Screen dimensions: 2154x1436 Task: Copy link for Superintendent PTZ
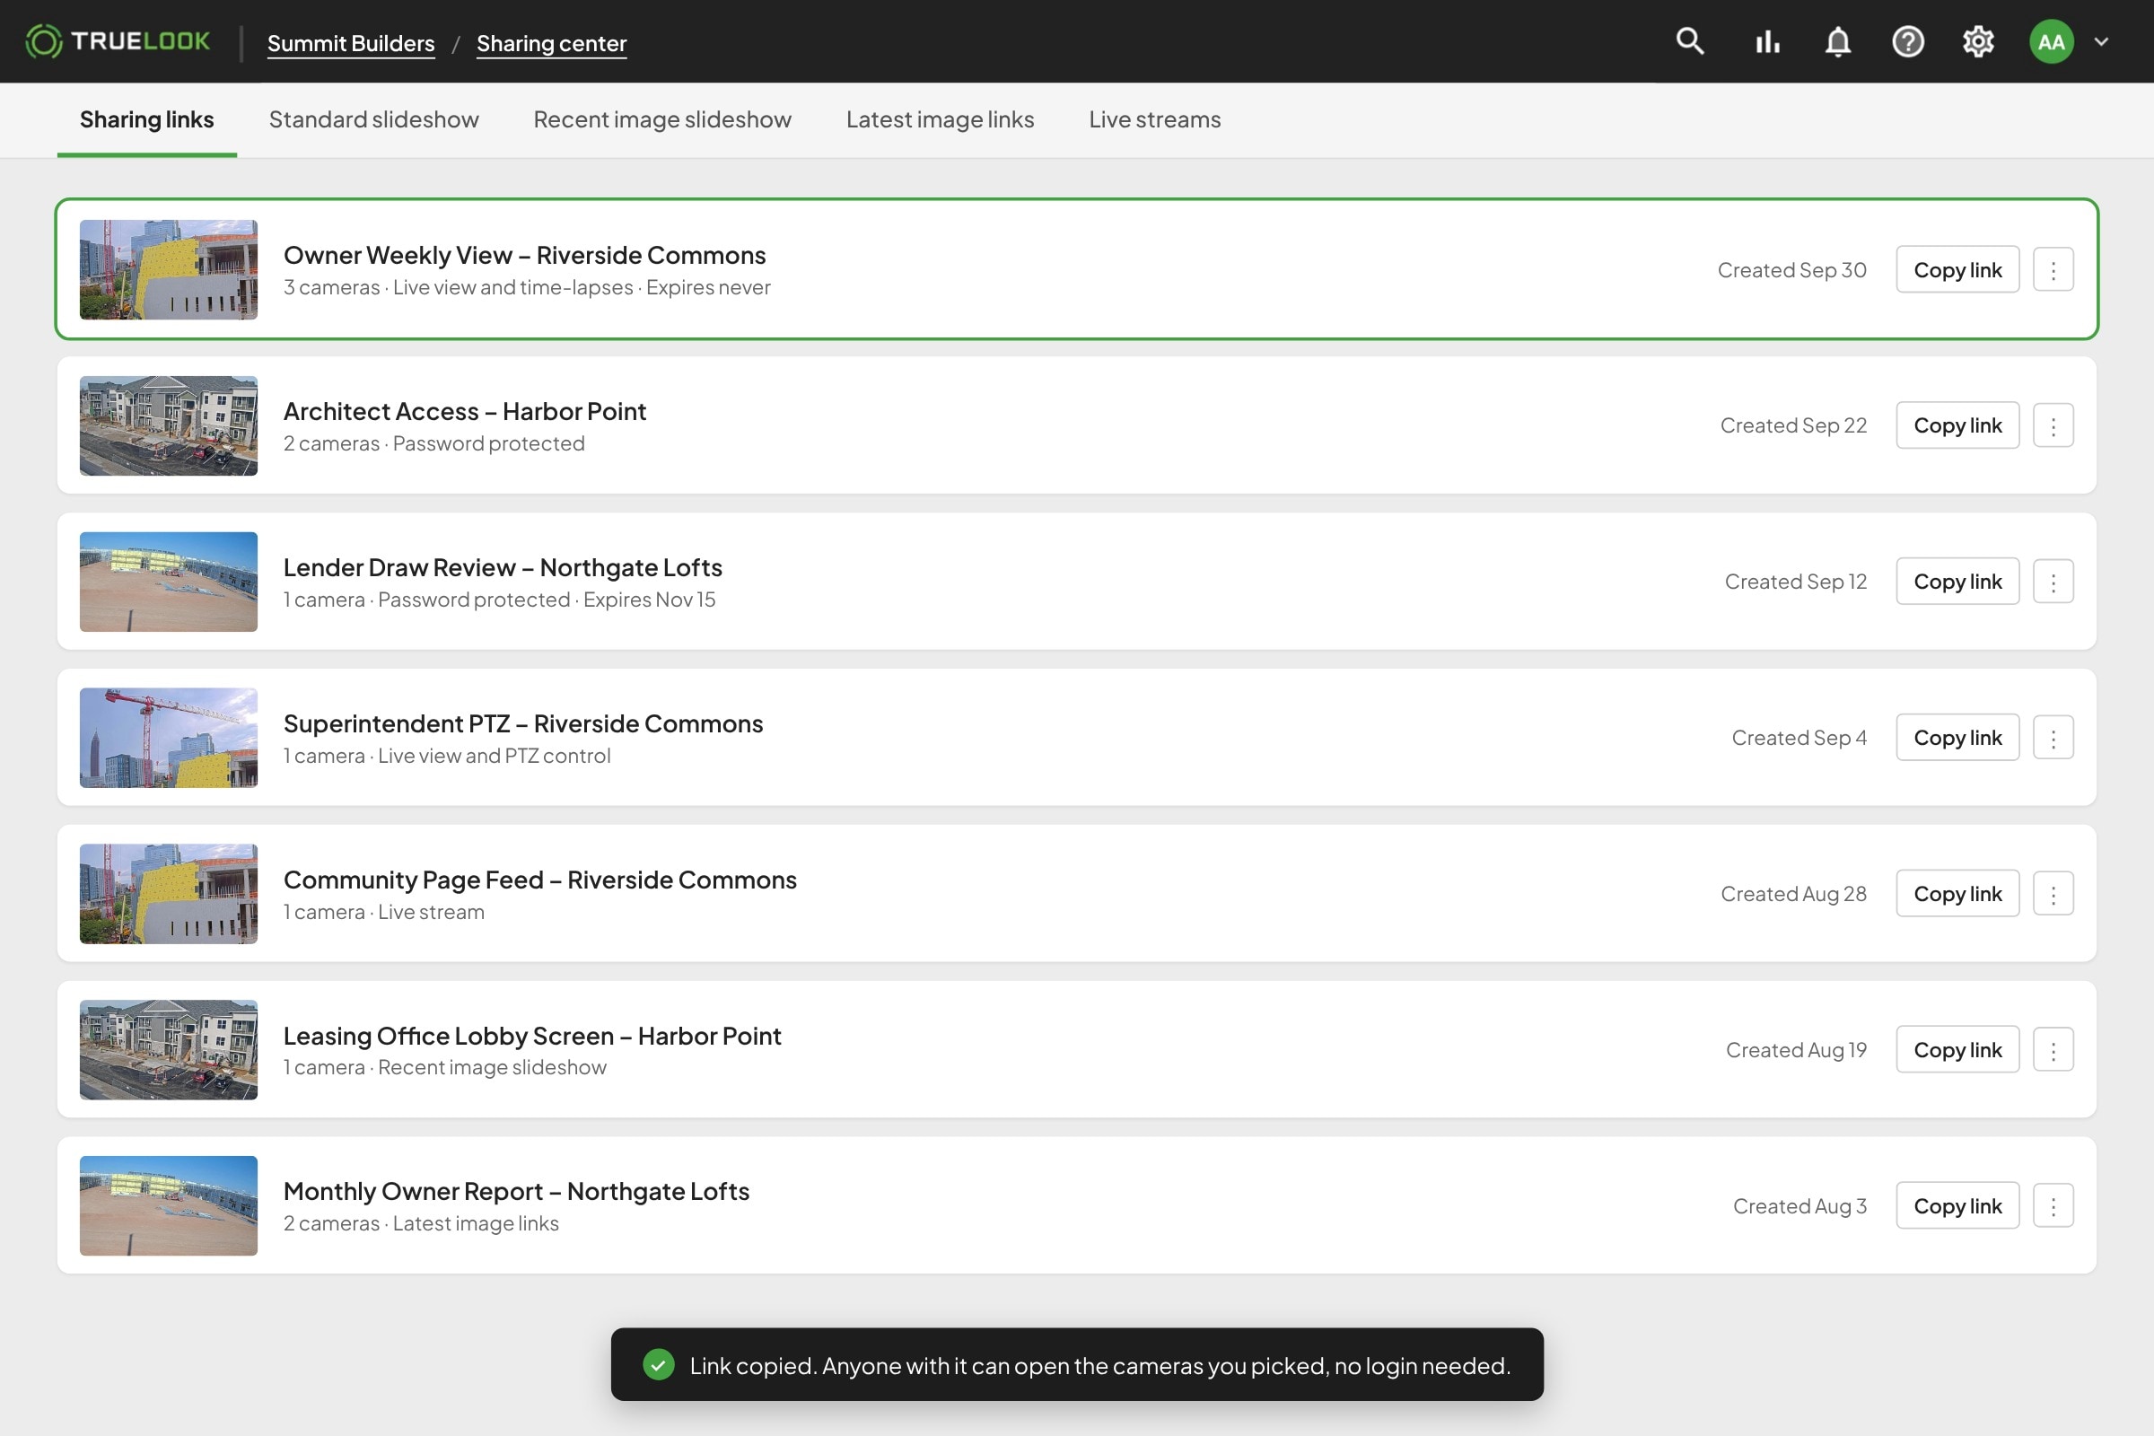tap(1957, 737)
